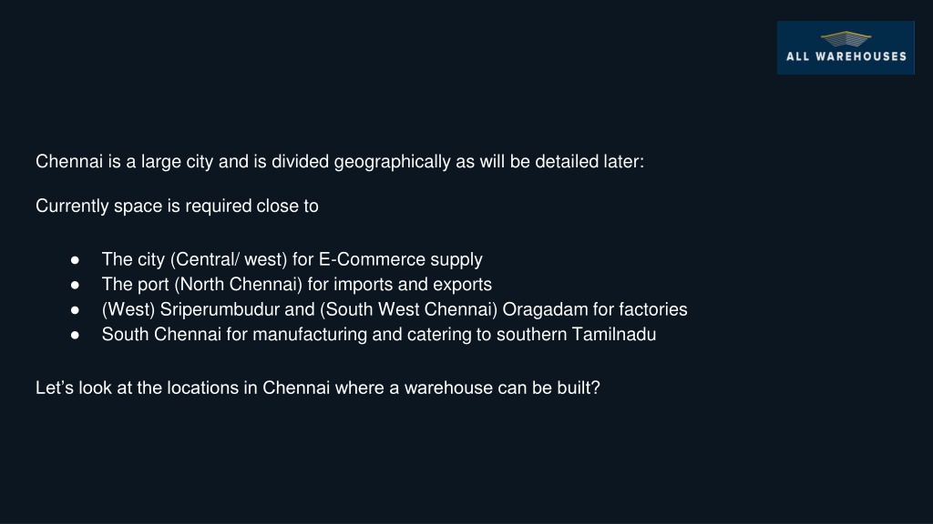Click the closing question about warehouse locations
933x524 pixels.
click(318, 388)
